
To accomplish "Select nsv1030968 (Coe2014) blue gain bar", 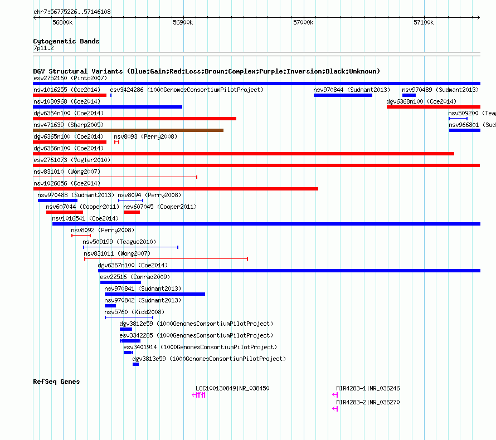I will click(108, 107).
